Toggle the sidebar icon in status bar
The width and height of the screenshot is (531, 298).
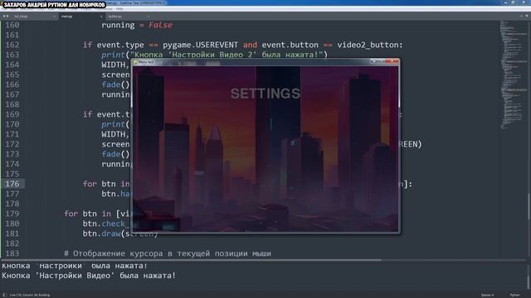coord(5,295)
